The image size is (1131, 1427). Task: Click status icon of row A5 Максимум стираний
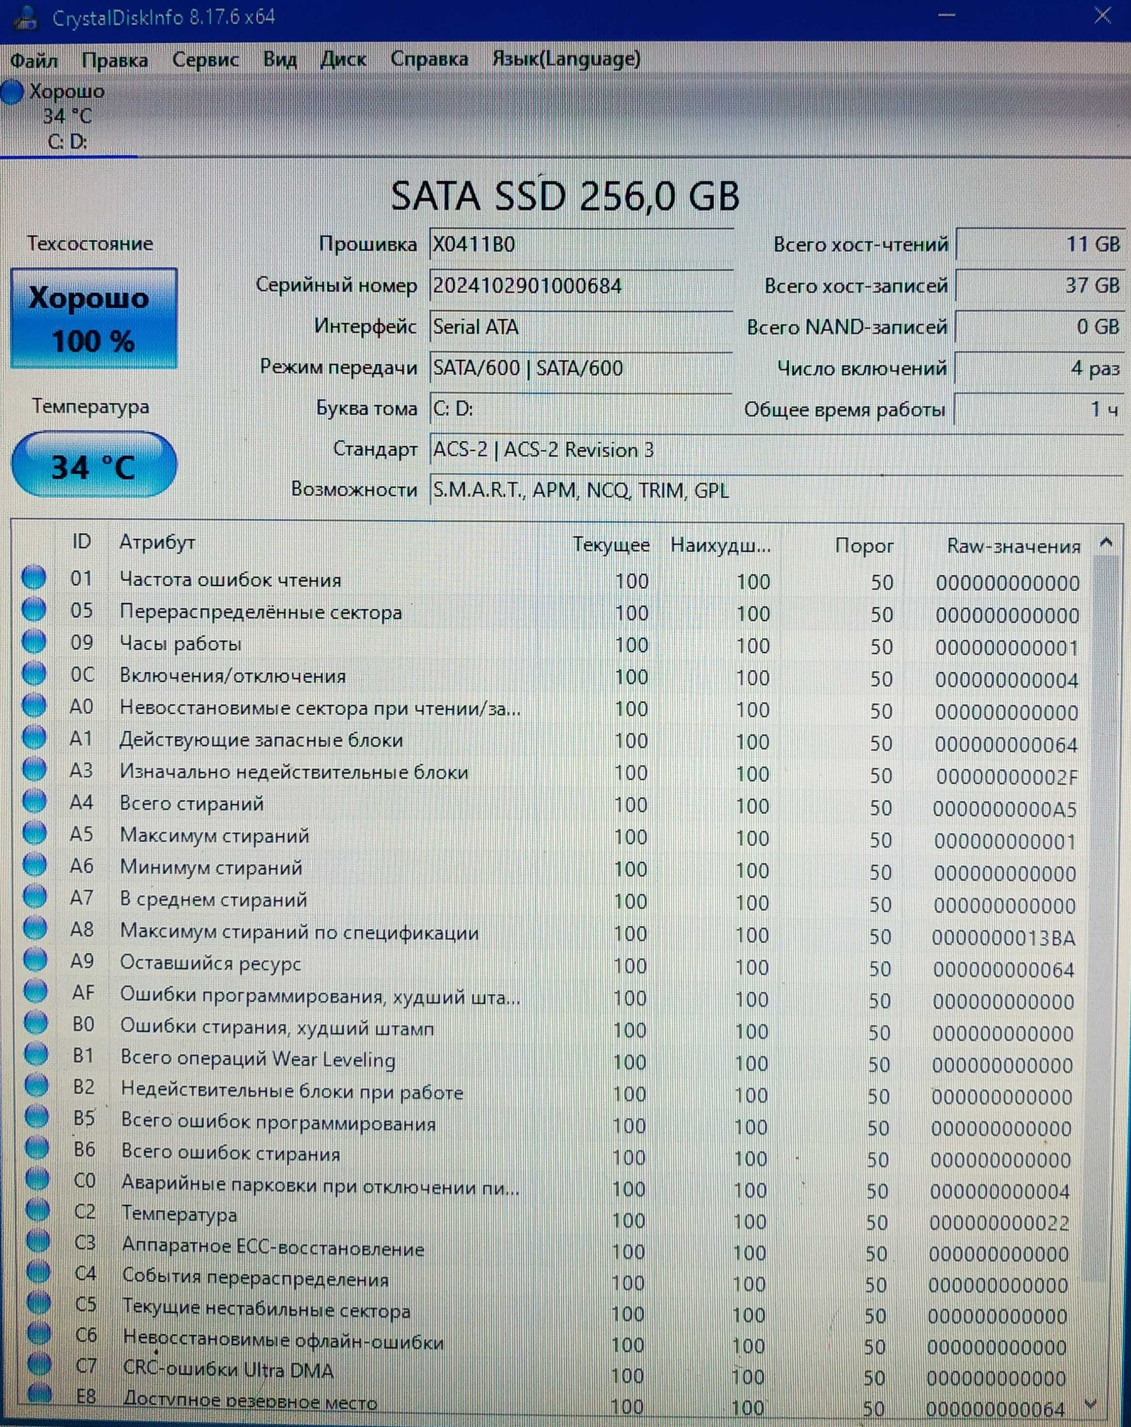(x=34, y=833)
